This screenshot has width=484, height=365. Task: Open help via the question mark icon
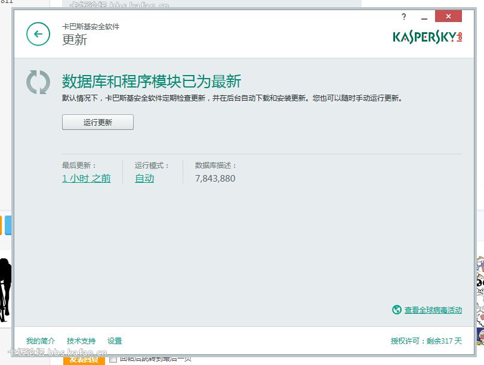pyautogui.click(x=404, y=17)
